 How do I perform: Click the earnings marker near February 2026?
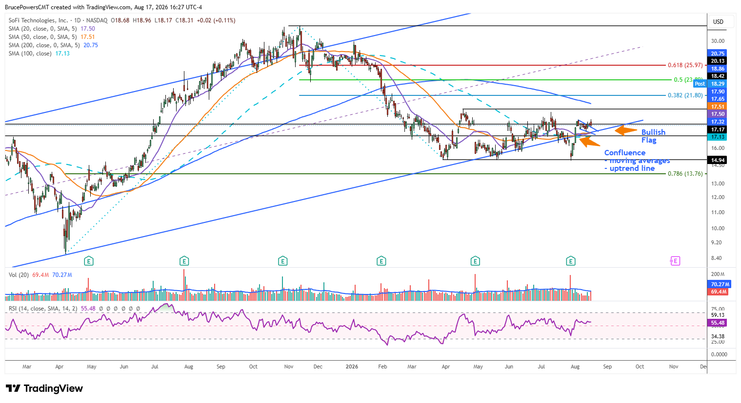tap(381, 261)
